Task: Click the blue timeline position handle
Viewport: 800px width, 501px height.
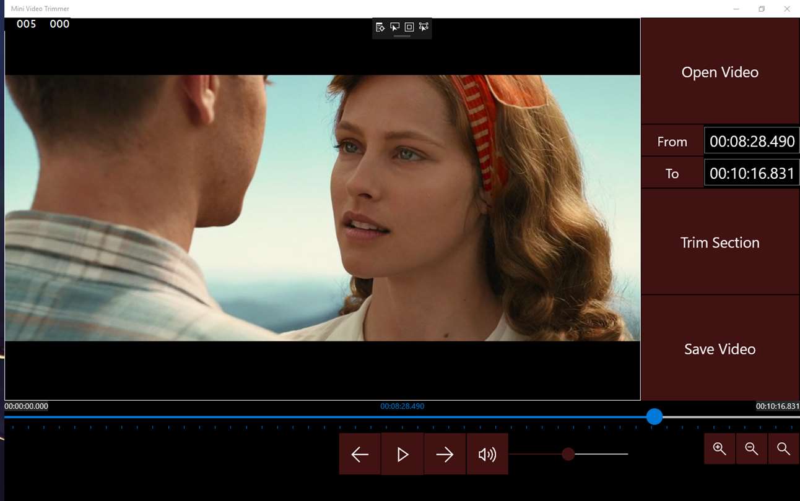Action: (654, 417)
